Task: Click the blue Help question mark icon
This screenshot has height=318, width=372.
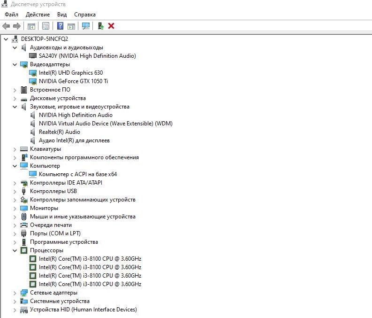Action: point(60,26)
